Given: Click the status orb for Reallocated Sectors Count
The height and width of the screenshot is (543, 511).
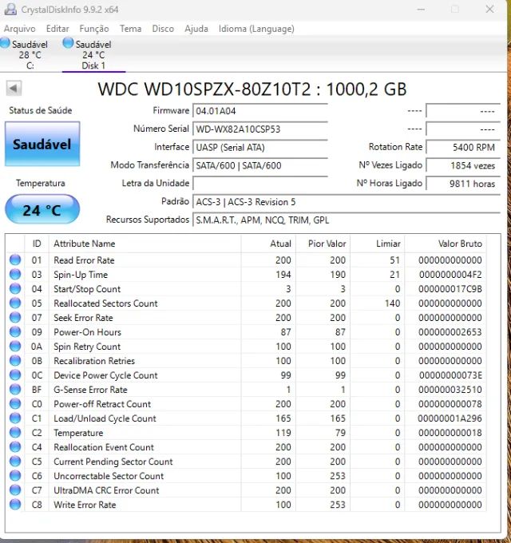Looking at the screenshot, I should [15, 303].
